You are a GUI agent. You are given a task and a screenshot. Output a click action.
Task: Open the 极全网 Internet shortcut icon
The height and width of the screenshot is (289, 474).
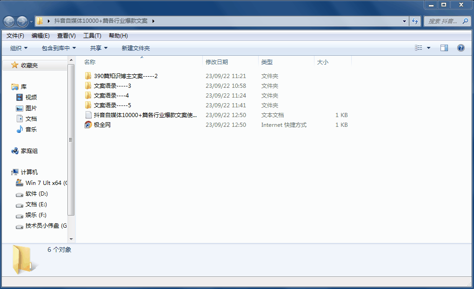click(88, 125)
